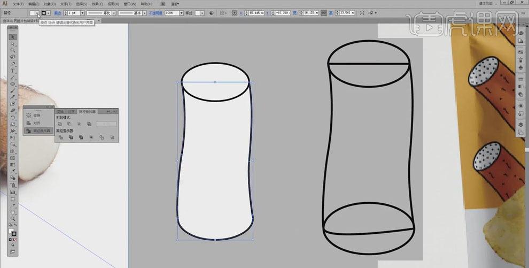Select the Direct Selection tool
This screenshot has height=268, width=529.
tap(13, 44)
